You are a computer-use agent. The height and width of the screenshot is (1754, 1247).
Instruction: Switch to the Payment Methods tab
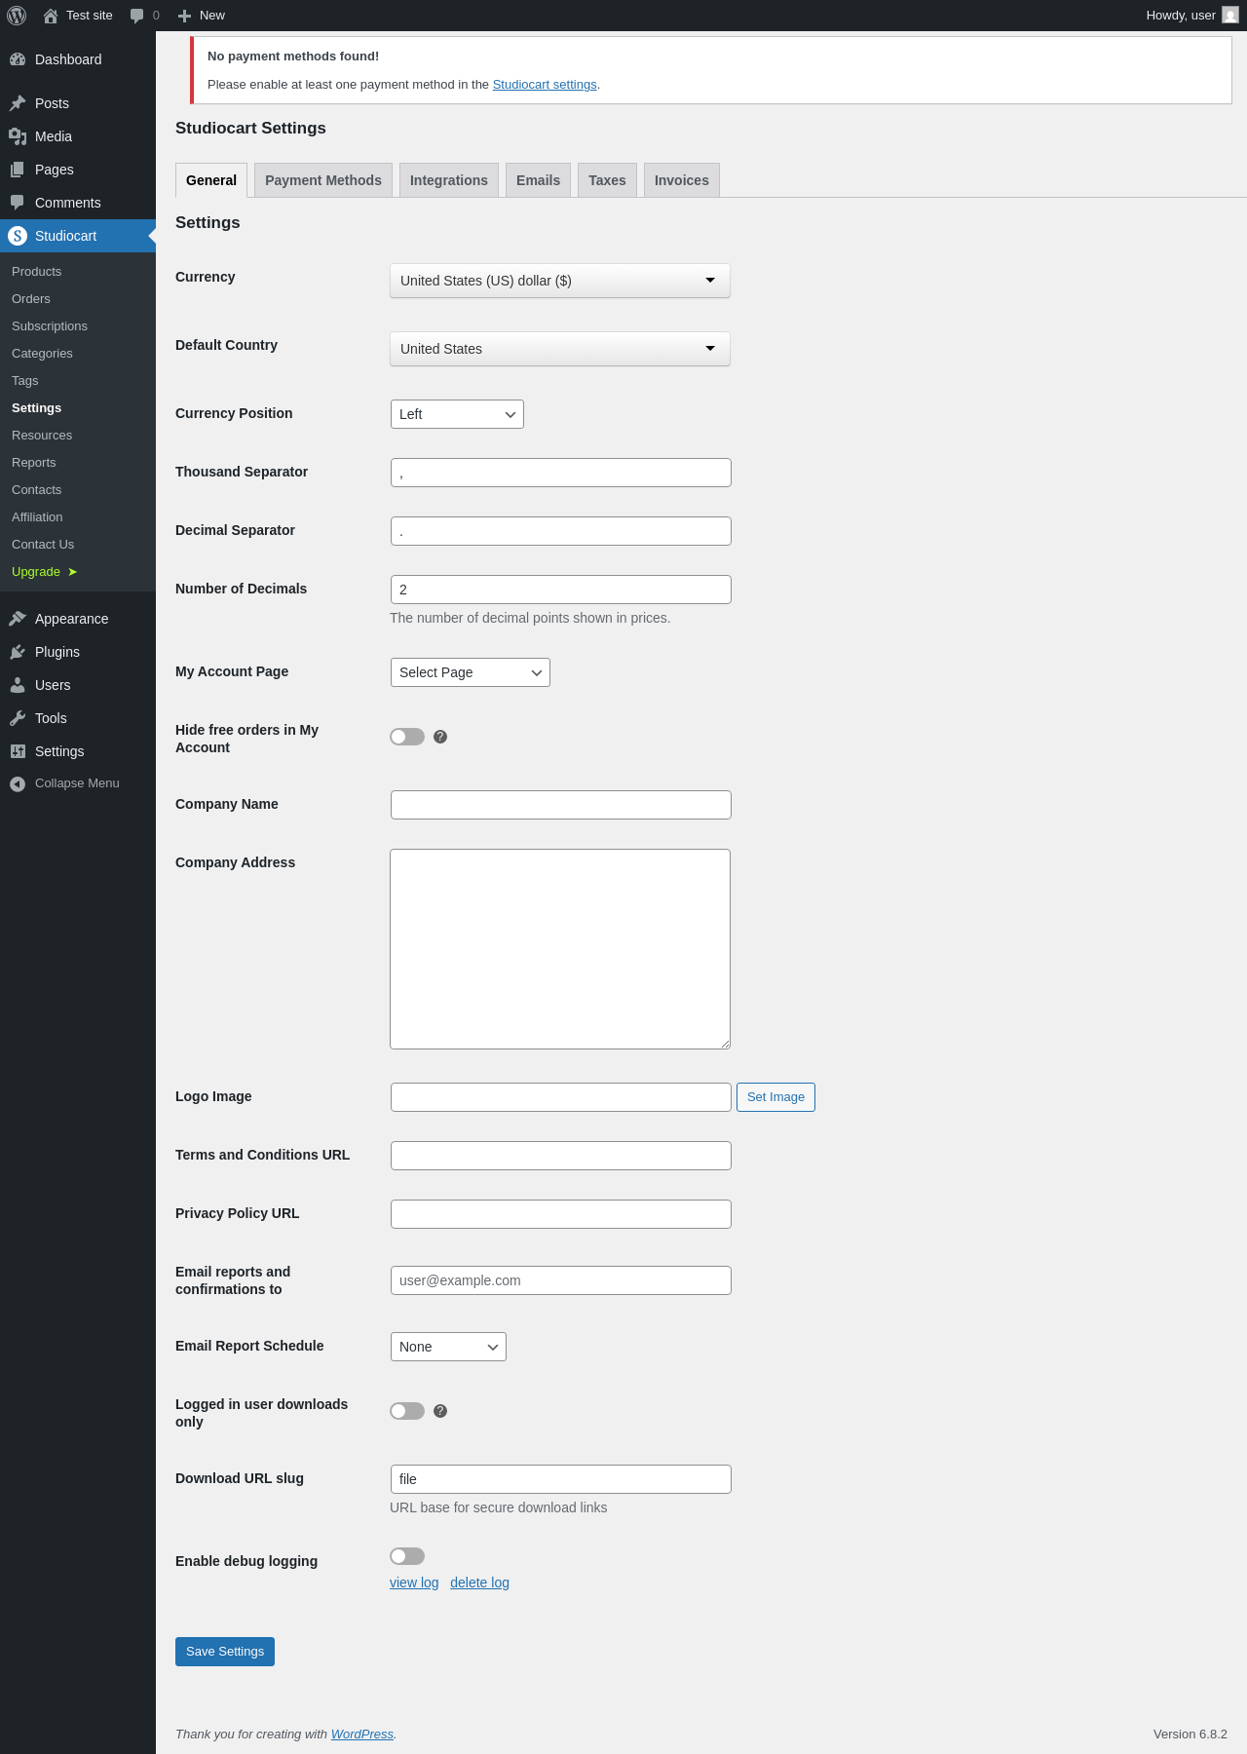coord(323,180)
